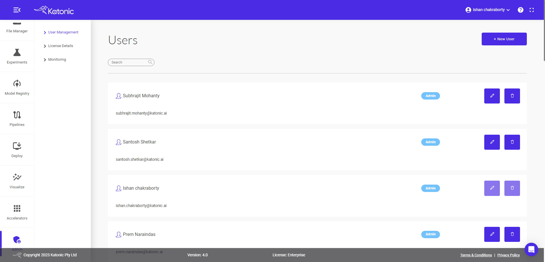Click the + New User button
Screen dimensions: 545x262
click(x=504, y=39)
